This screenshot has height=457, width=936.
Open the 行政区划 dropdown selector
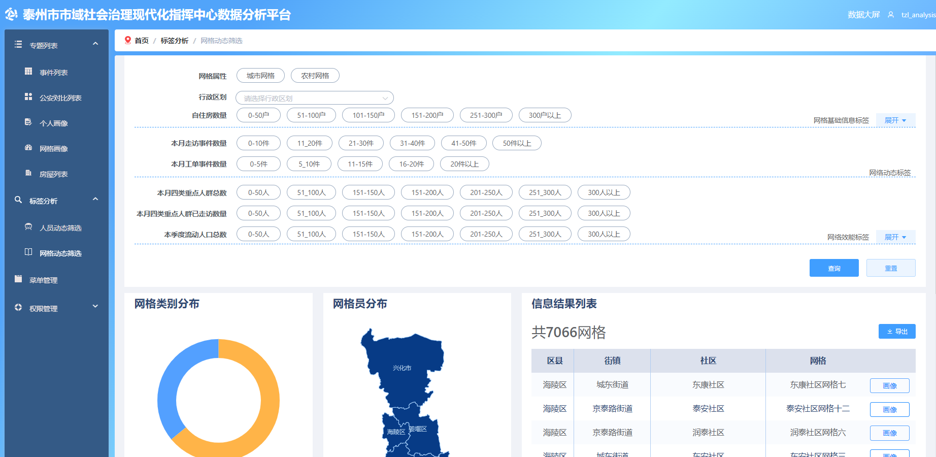[x=315, y=98]
